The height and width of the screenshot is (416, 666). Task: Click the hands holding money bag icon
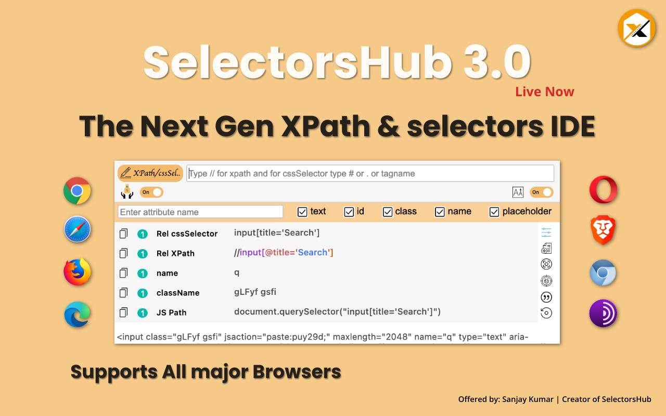click(x=126, y=192)
